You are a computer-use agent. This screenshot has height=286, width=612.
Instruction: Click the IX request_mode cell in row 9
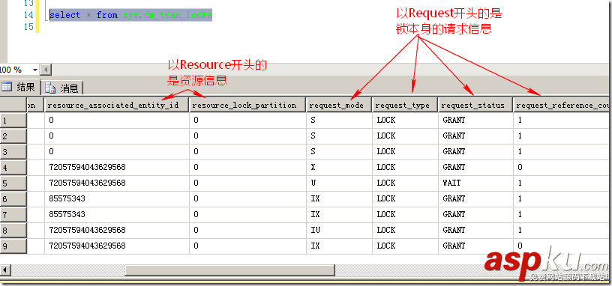(339, 246)
